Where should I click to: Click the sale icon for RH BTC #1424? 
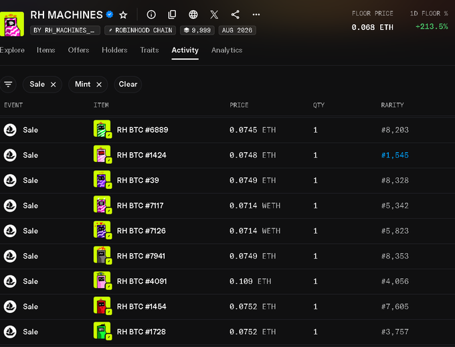[x=10, y=155]
